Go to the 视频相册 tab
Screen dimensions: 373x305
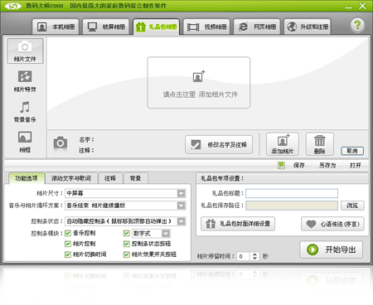click(x=206, y=27)
